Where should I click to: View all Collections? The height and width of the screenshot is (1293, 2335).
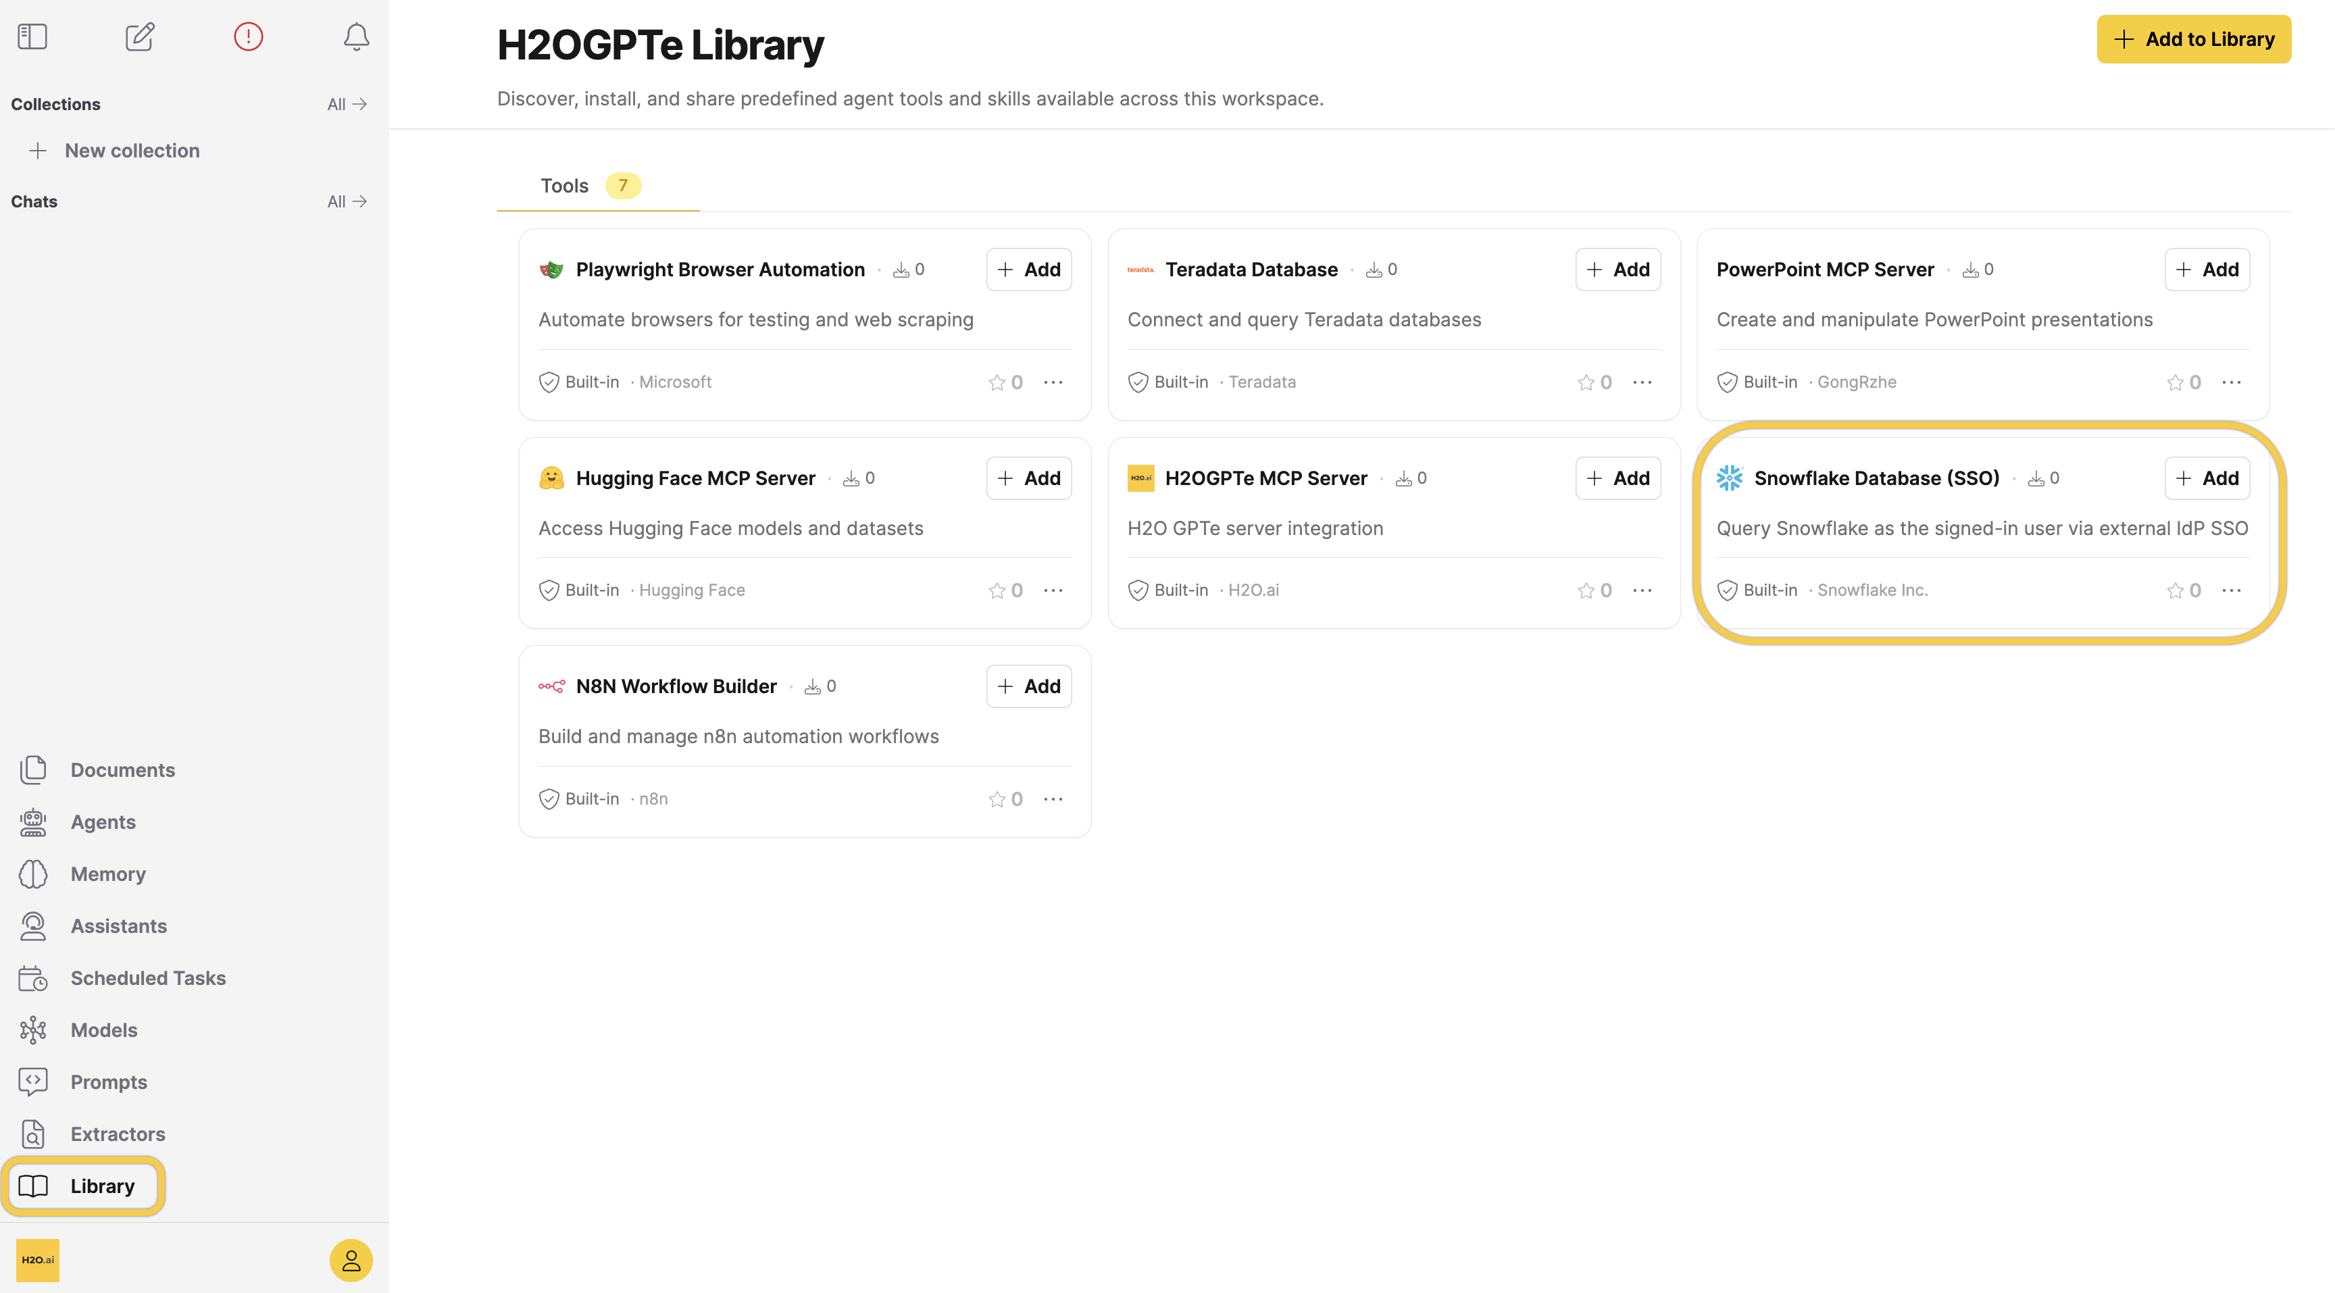[x=347, y=104]
